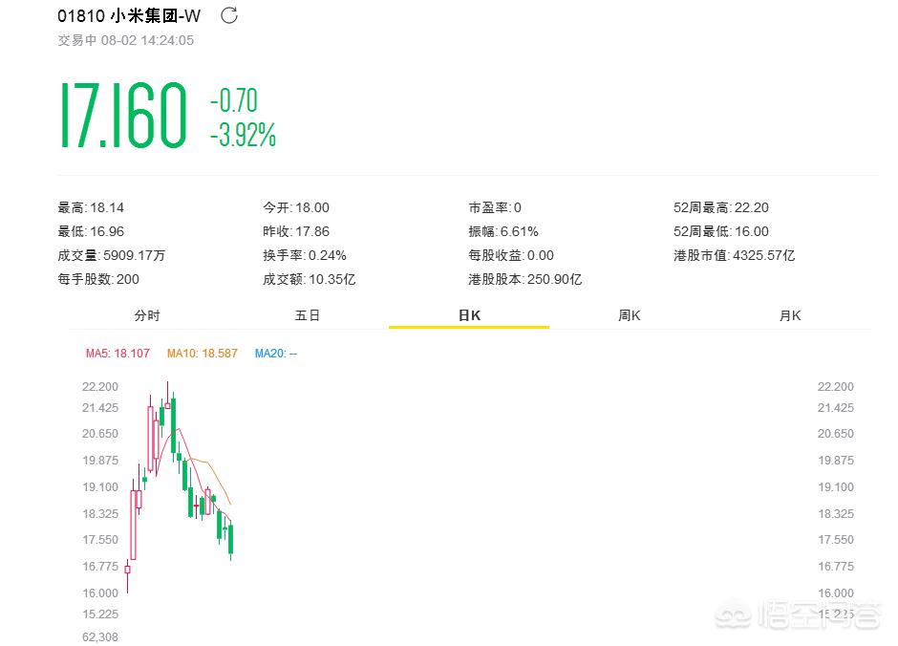The height and width of the screenshot is (646, 898).
Task: Click the right axis label 20.650
Action: click(836, 434)
